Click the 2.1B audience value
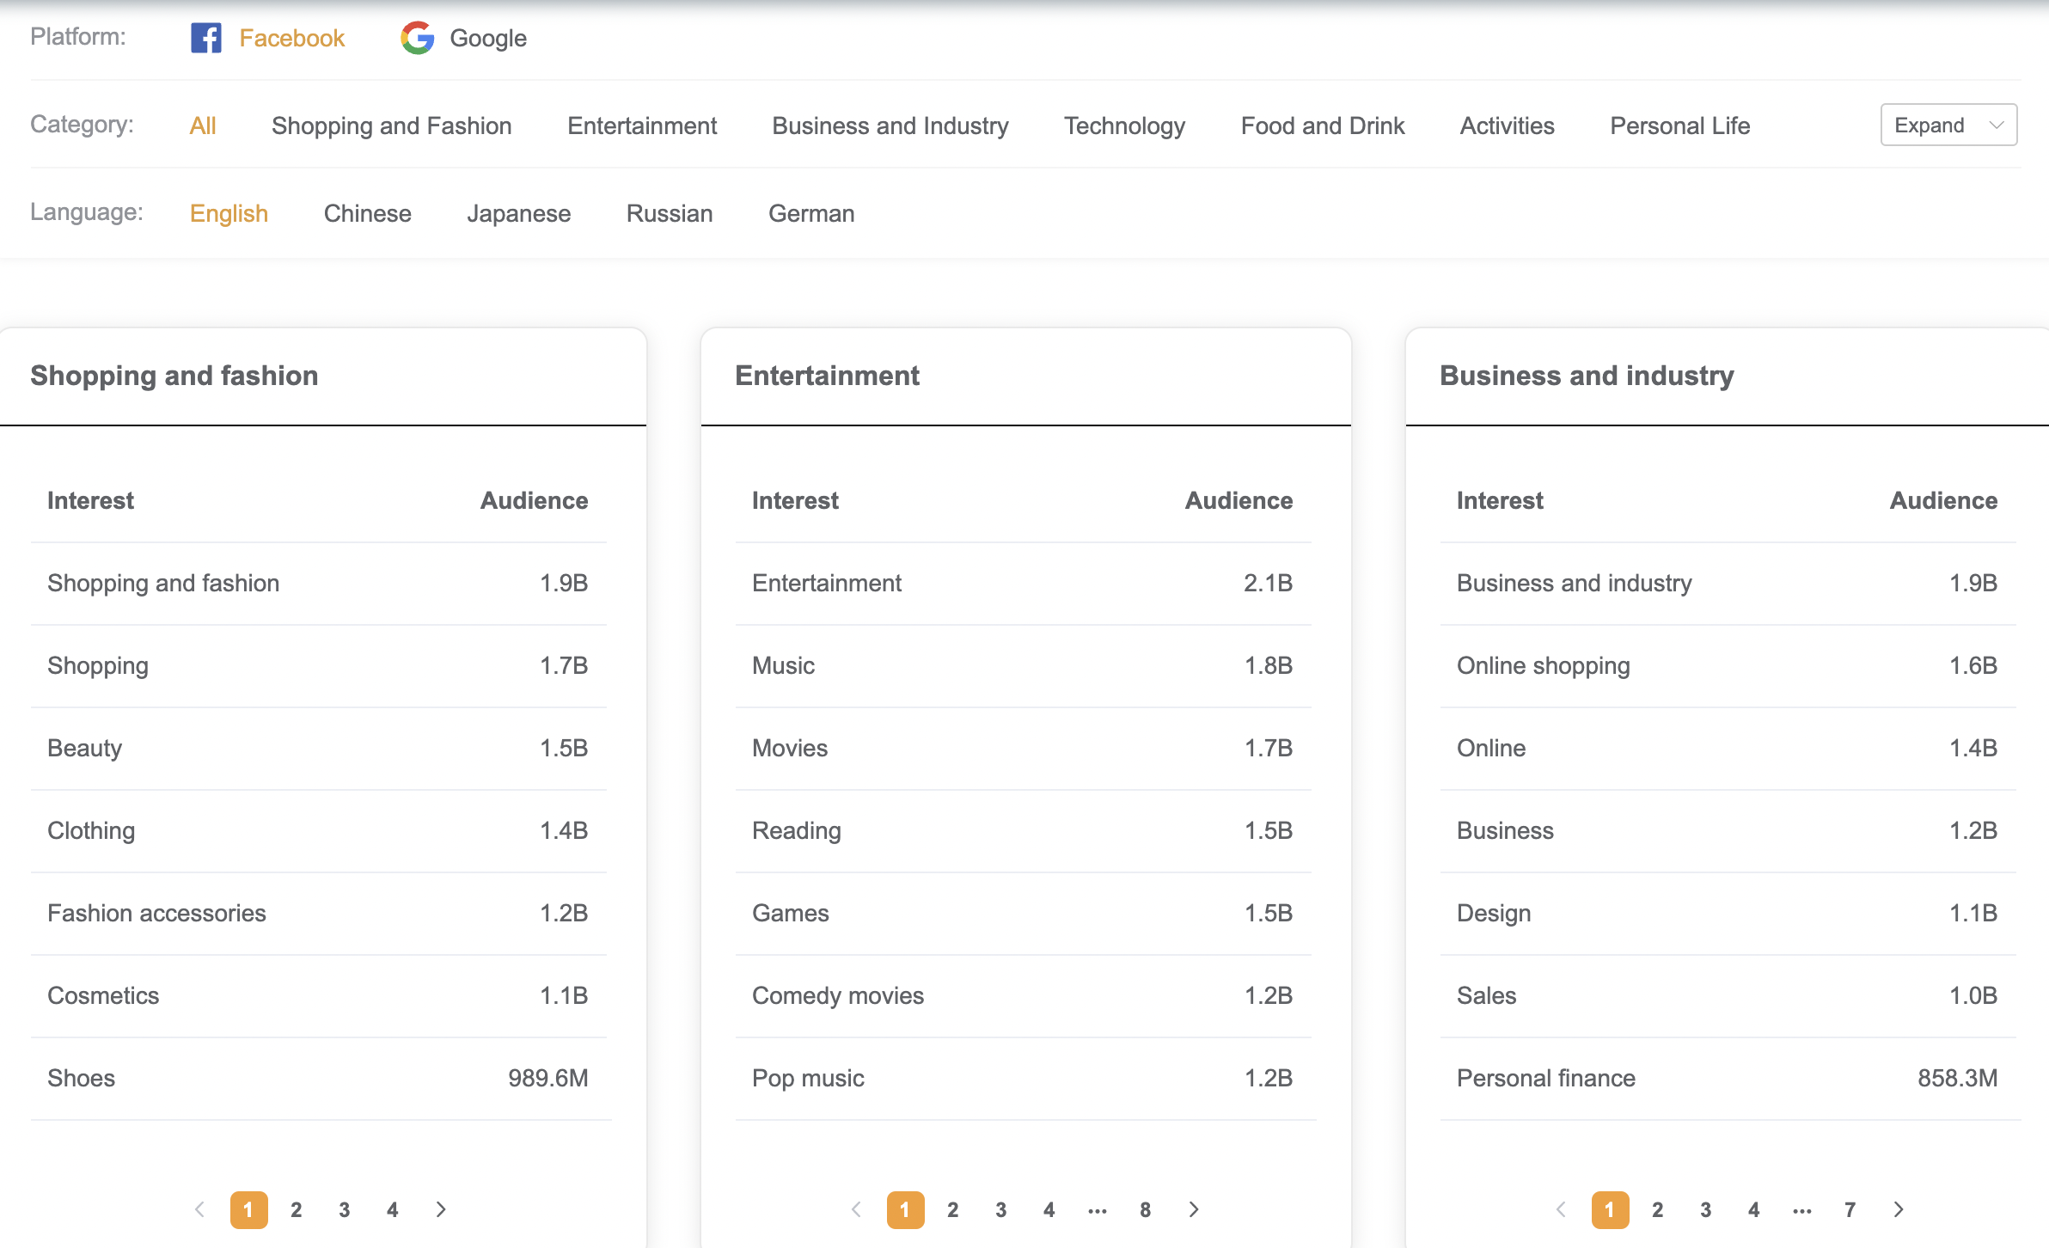2049x1248 pixels. pyautogui.click(x=1269, y=583)
